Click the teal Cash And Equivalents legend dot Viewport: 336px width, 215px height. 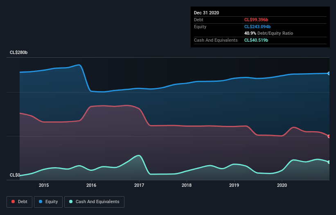coord(71,202)
